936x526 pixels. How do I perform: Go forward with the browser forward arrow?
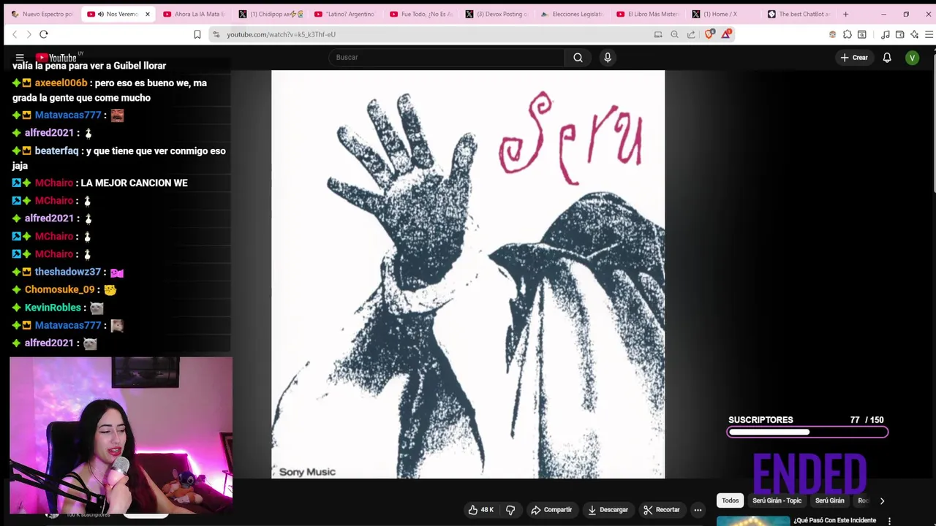[29, 34]
